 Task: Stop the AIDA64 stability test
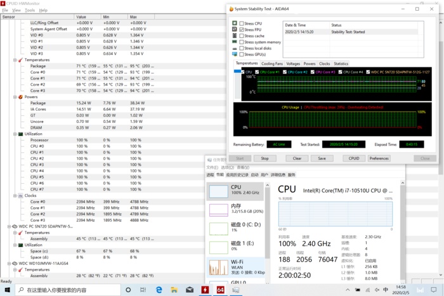pos(264,158)
